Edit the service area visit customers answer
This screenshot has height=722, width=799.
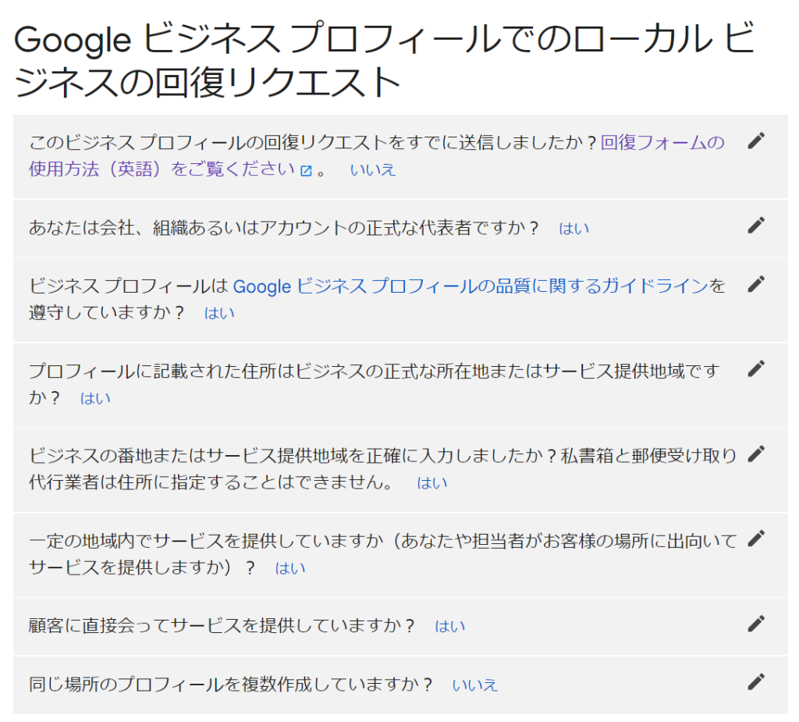[x=755, y=538]
